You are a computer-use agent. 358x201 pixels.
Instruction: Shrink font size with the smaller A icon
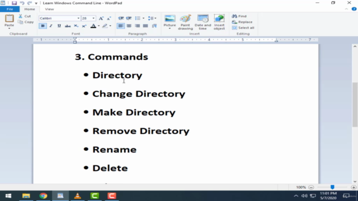click(x=109, y=18)
